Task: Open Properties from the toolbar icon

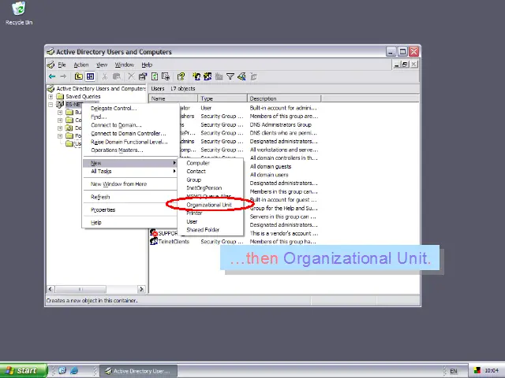Action: (x=142, y=76)
